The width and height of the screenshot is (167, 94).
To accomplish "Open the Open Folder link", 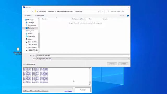I will (x=68, y=91).
